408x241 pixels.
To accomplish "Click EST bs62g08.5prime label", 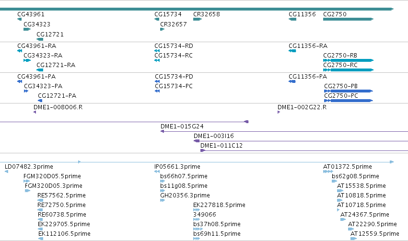I will 355,176.
